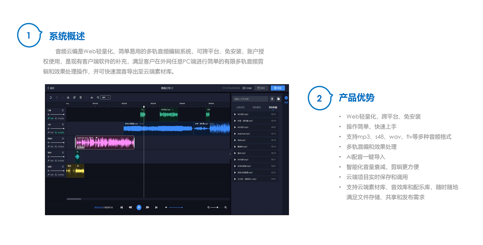483x245 pixels.
Task: Toggle 自动衰减 on the 口播 track
Action: click(59, 118)
